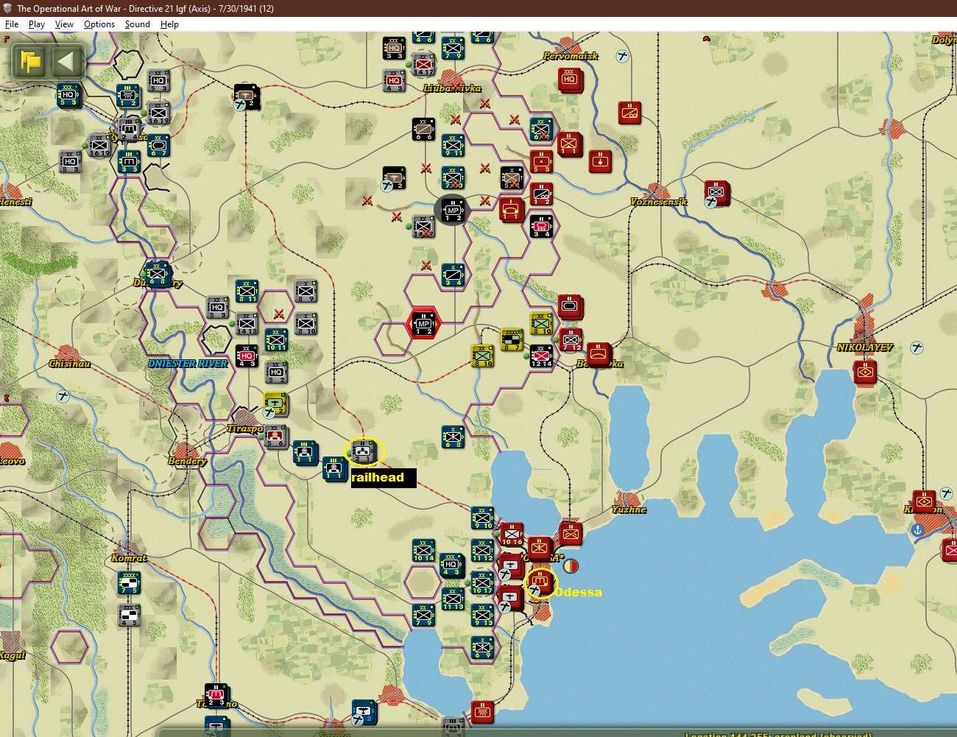
Task: Select the red unit rated 7-12
Action: tap(571, 339)
